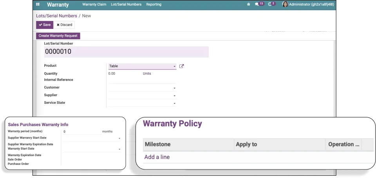Discard the new lot record

(x=65, y=25)
